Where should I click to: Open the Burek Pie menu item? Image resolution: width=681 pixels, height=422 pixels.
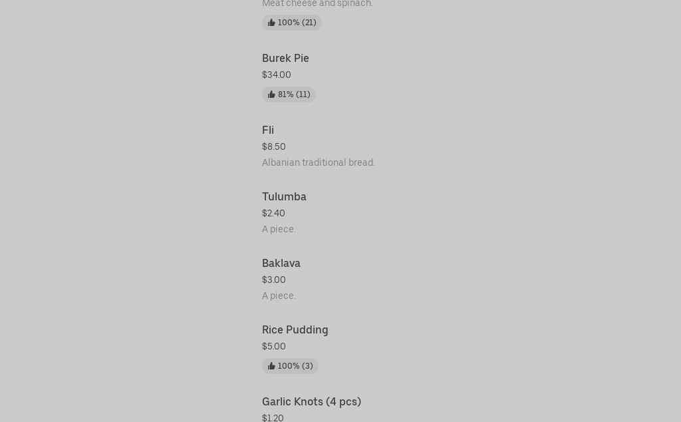coord(285,59)
